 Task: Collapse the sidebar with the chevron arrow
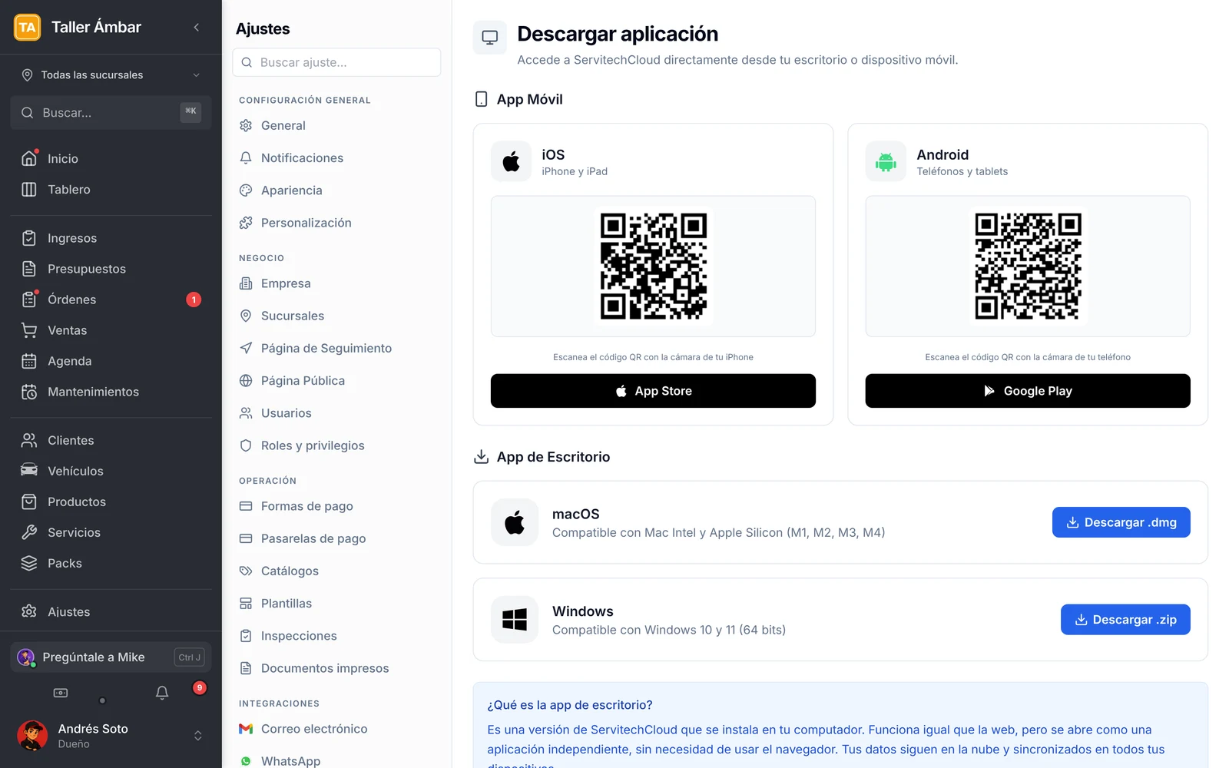coord(197,28)
